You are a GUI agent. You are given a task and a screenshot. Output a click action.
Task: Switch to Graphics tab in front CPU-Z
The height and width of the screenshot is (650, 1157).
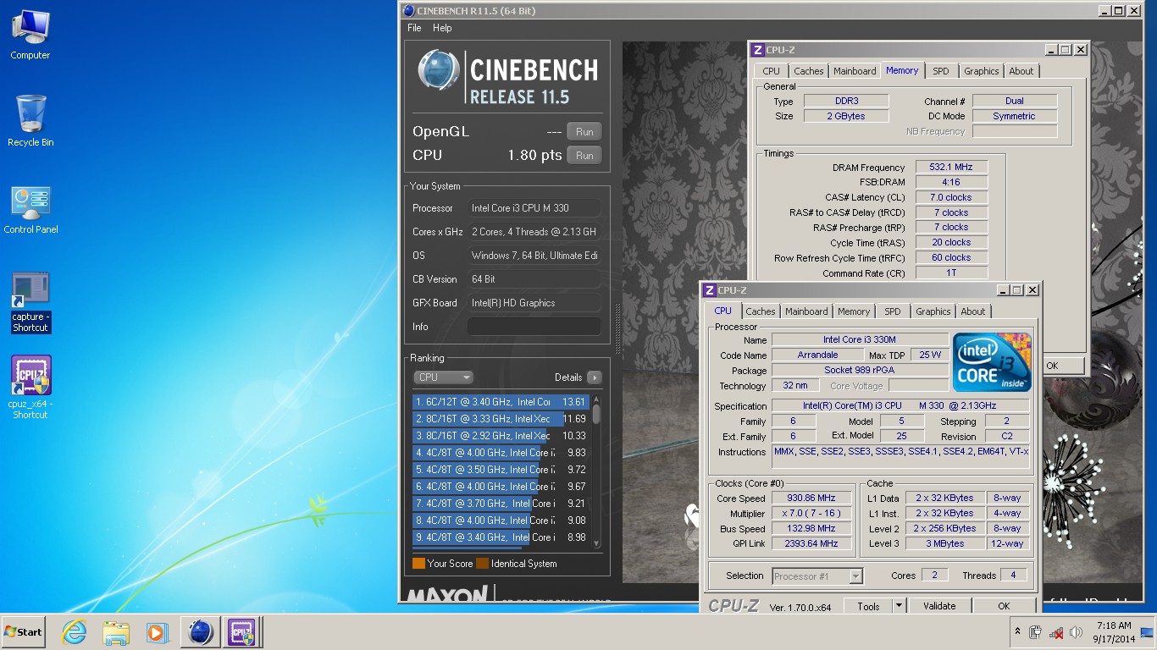[x=933, y=311]
